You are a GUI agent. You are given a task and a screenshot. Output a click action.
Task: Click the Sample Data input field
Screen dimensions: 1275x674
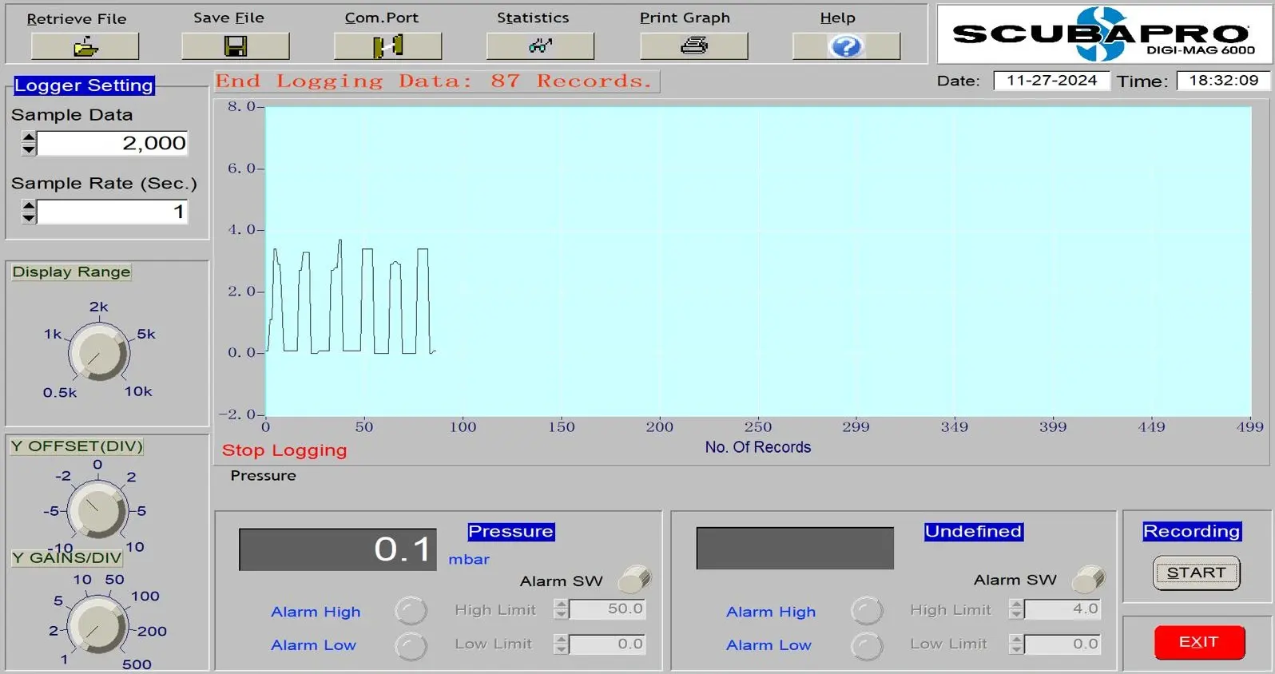tap(112, 143)
